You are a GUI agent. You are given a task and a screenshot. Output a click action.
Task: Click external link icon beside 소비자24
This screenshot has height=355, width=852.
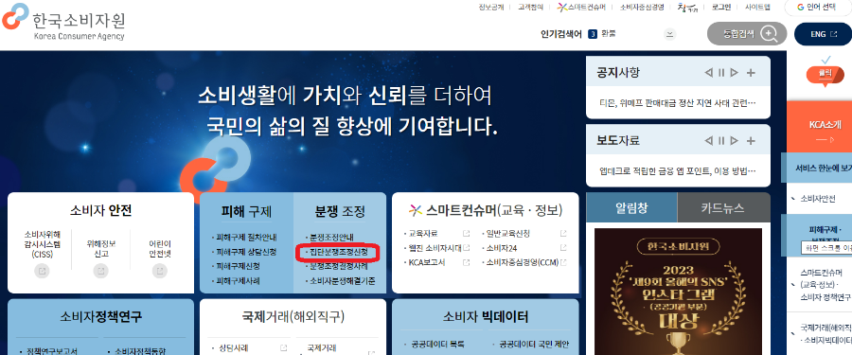pyautogui.click(x=563, y=248)
